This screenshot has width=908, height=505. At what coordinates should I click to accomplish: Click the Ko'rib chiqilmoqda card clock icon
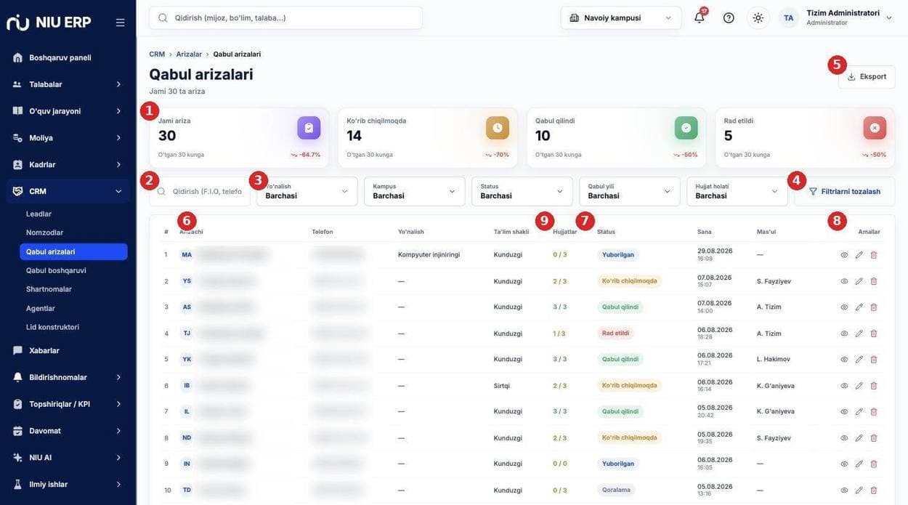tap(498, 128)
